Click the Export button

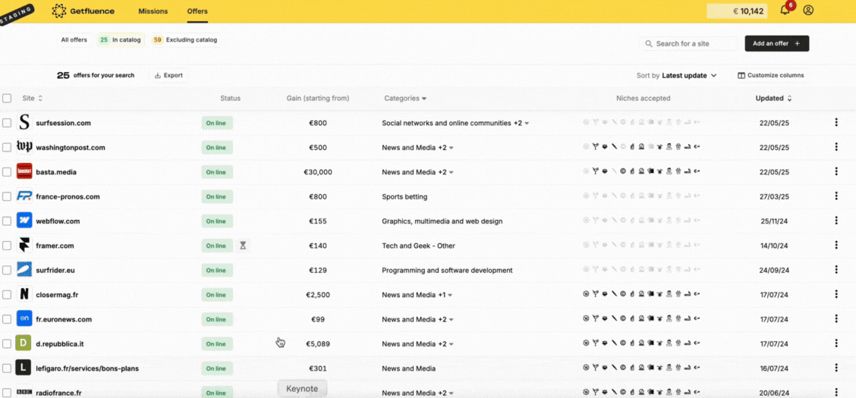coord(168,76)
